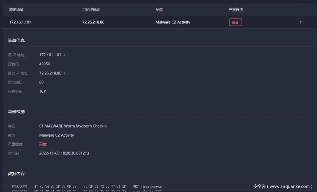Click the ET MALWARE Worm.Mydoom Checkin signature
Screen dimensions: 317x192
pyautogui.click(x=73, y=126)
